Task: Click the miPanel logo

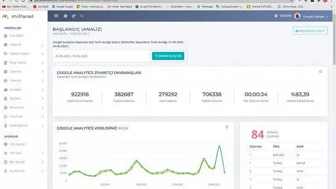Action: point(18,16)
